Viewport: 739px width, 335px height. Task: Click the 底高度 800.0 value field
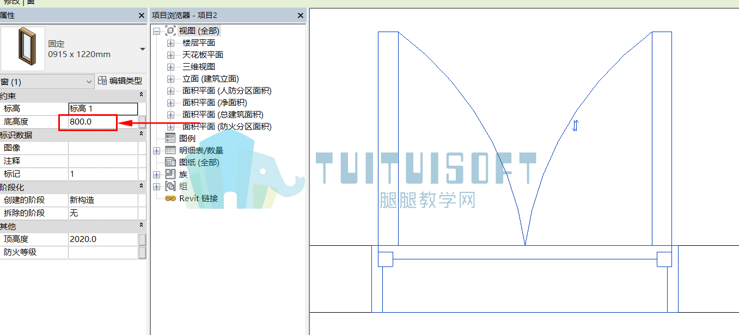tap(103, 122)
